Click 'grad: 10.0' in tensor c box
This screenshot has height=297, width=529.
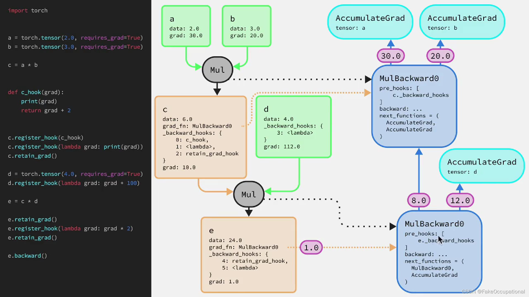(x=179, y=167)
